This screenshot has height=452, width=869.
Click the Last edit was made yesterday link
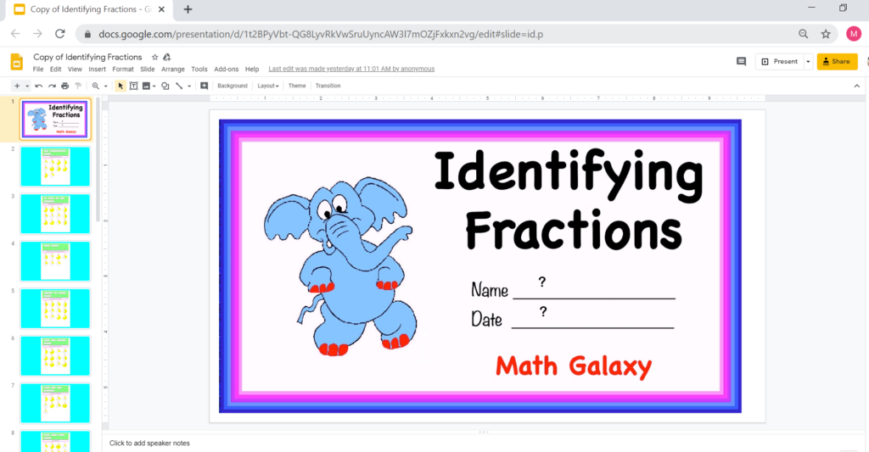pos(351,70)
